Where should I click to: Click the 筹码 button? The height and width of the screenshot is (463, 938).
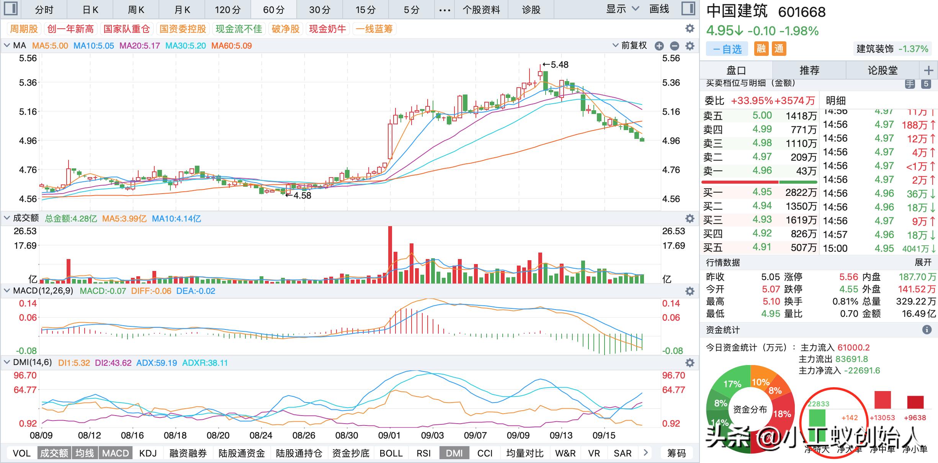(x=676, y=453)
